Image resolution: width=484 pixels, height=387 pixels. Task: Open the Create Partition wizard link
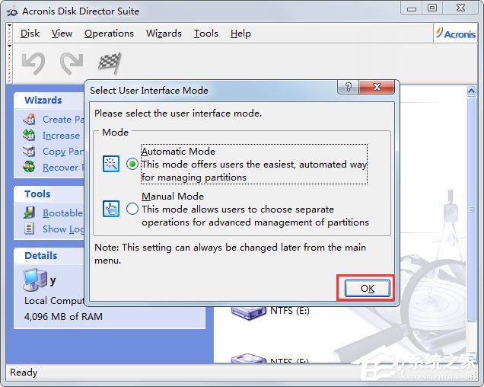tap(63, 120)
